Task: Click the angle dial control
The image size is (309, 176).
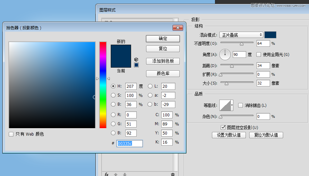Action: pyautogui.click(x=225, y=55)
